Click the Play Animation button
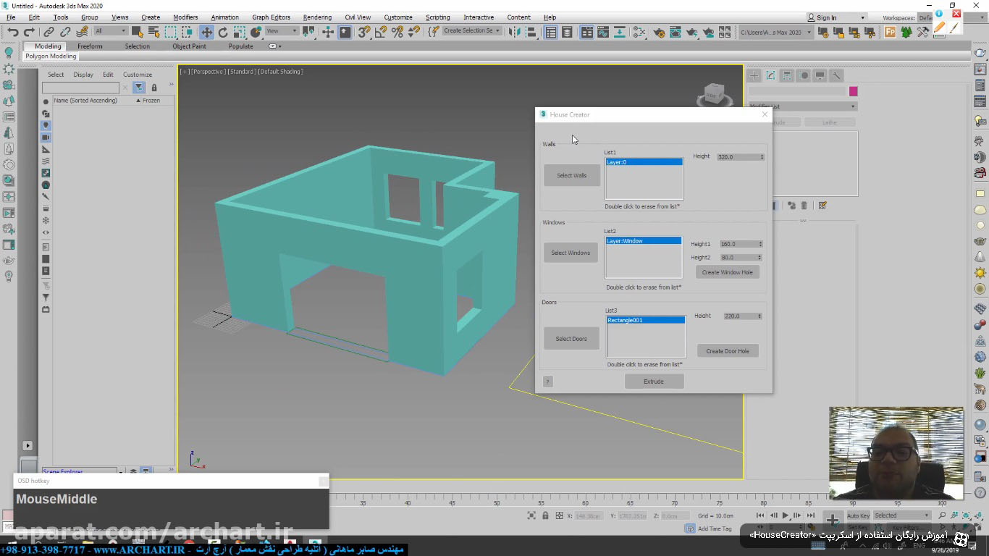Screen dimensions: 989x556 [x=785, y=515]
